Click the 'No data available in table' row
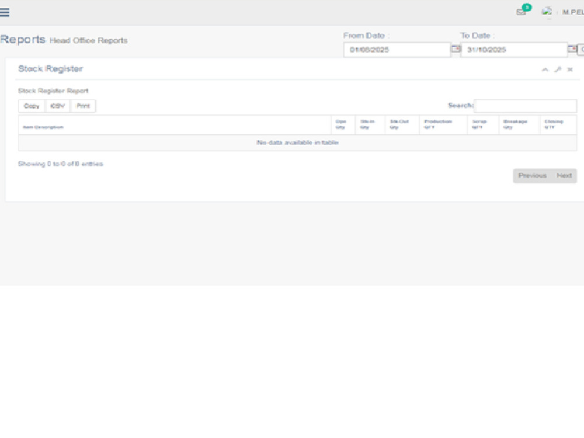The width and height of the screenshot is (584, 438). (298, 142)
